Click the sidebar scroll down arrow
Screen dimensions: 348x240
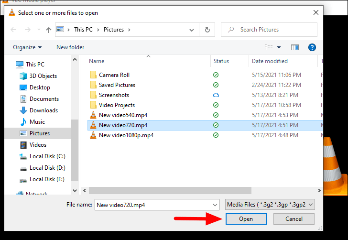click(75, 191)
